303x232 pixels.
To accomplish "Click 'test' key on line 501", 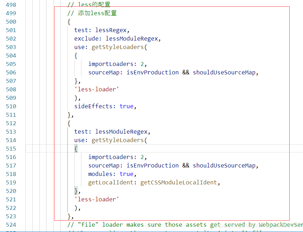I will (x=81, y=30).
